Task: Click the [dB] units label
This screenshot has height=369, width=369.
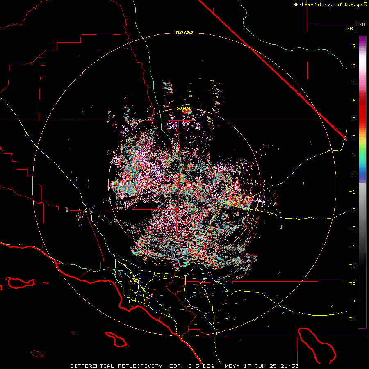Action: (350, 29)
